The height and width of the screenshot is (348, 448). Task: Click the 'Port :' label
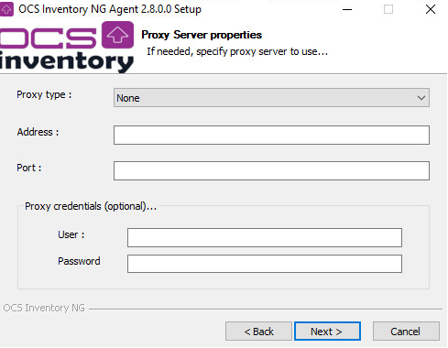point(29,168)
